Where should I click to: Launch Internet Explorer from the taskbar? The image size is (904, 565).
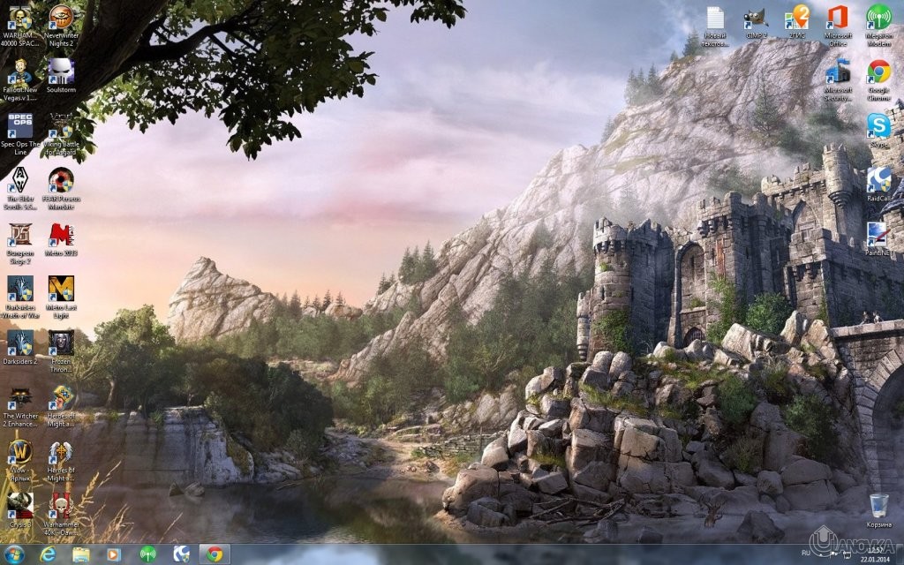pos(48,554)
